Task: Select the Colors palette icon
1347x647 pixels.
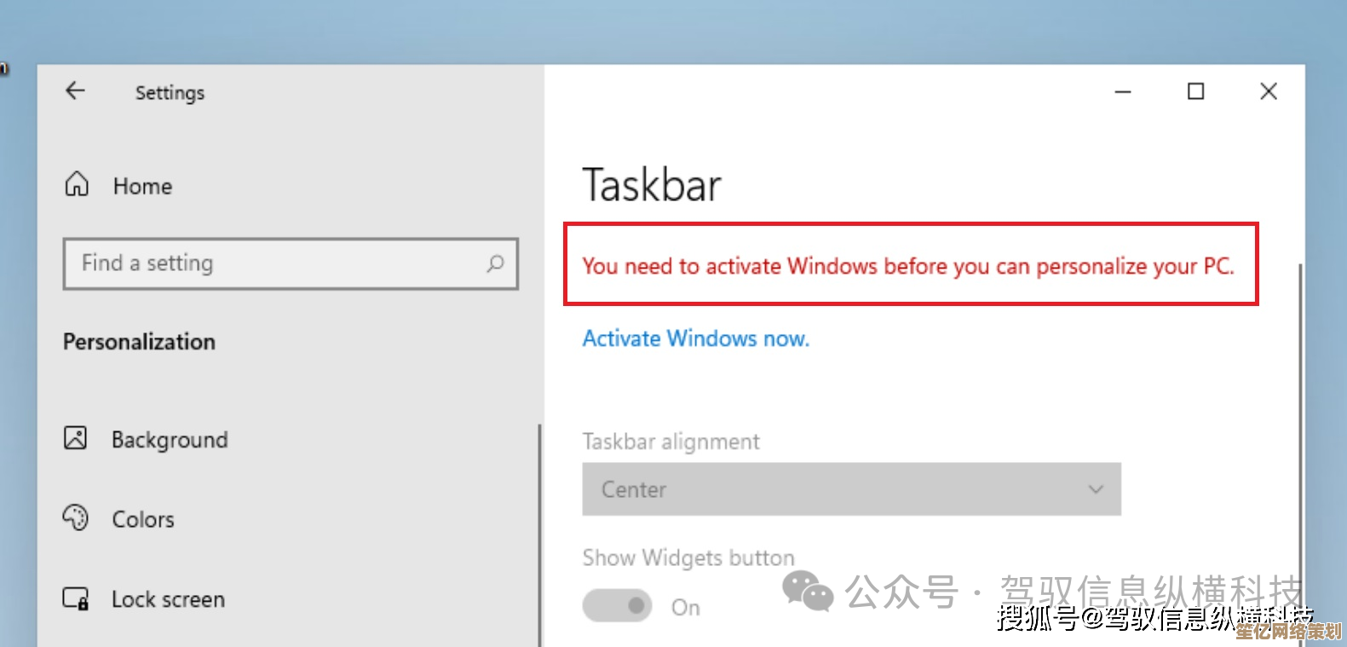Action: (x=75, y=517)
